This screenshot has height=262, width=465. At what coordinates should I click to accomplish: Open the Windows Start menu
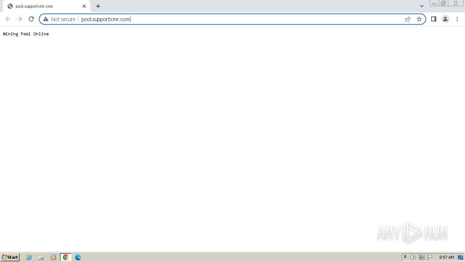(10, 257)
